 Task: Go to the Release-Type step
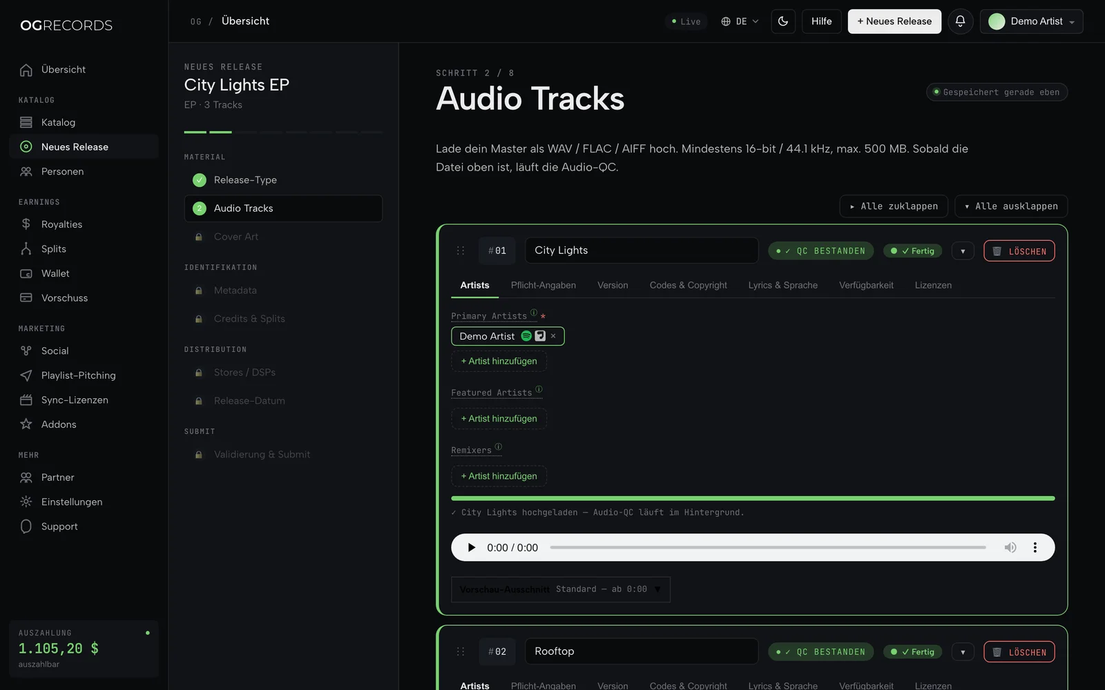coord(283,180)
